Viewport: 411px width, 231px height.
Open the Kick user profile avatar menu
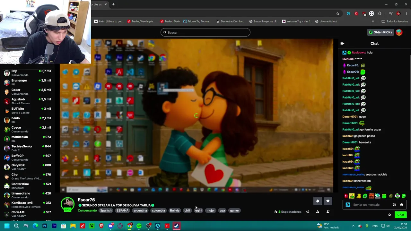tap(399, 32)
